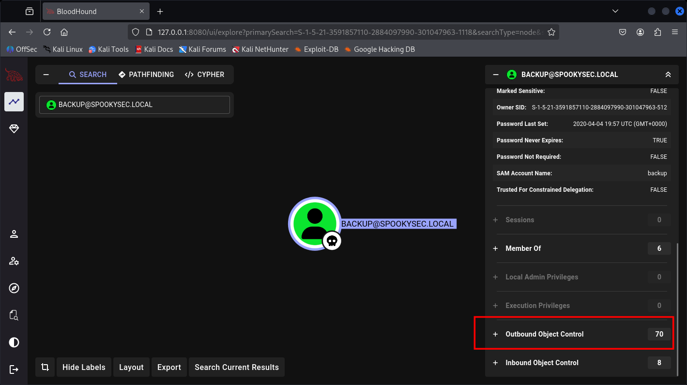Image resolution: width=687 pixels, height=385 pixels.
Task: Open the Firefox account icon
Action: click(641, 32)
